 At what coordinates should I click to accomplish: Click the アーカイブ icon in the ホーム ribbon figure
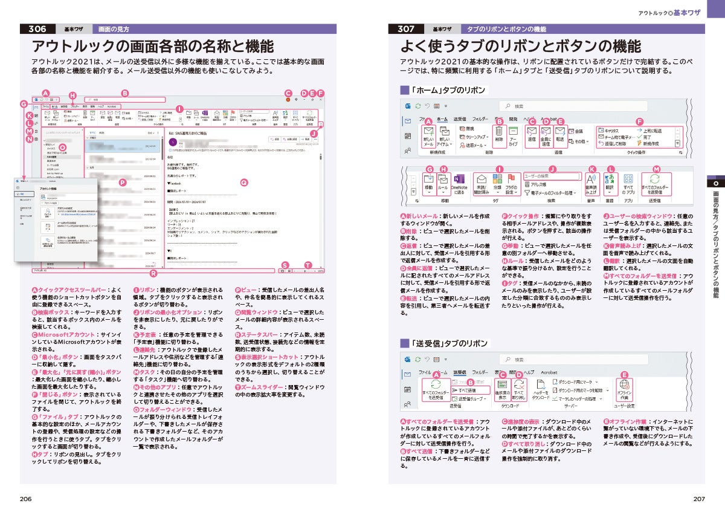(x=514, y=137)
